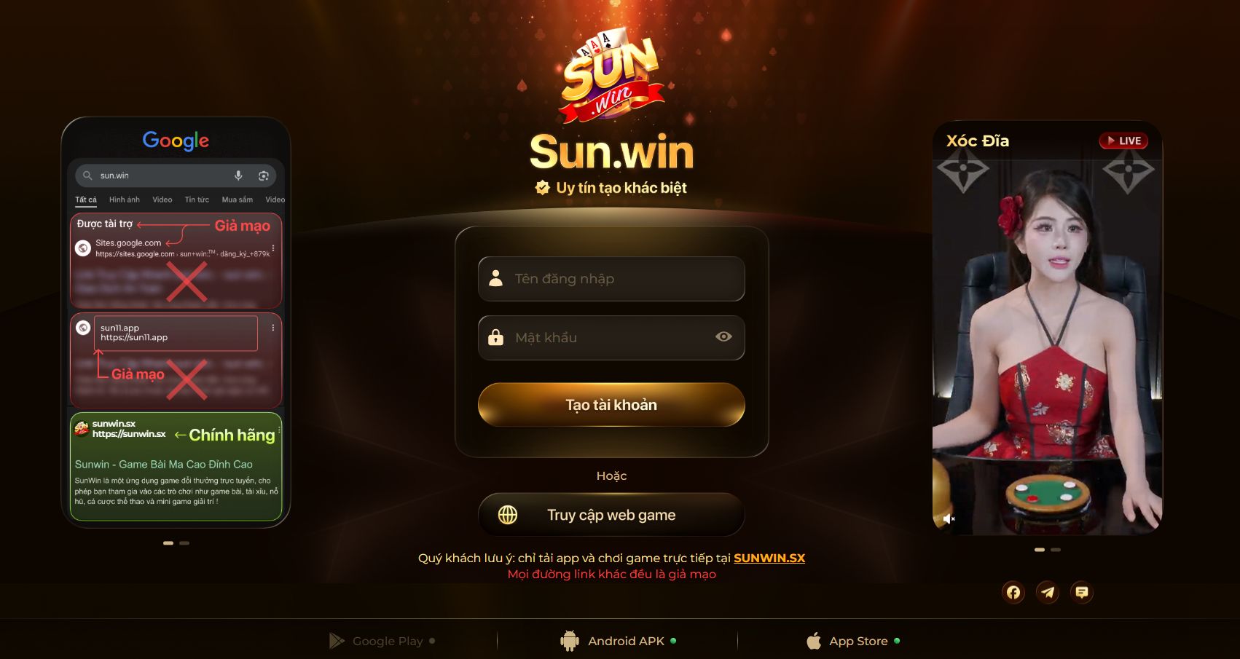Click the globe icon for web game

[508, 515]
